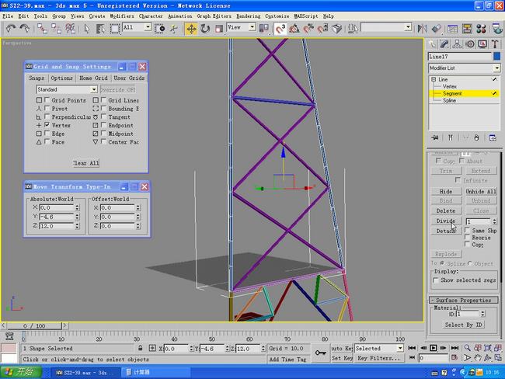Switch to the Display command panel
This screenshot has height=379, width=505.
[x=482, y=44]
